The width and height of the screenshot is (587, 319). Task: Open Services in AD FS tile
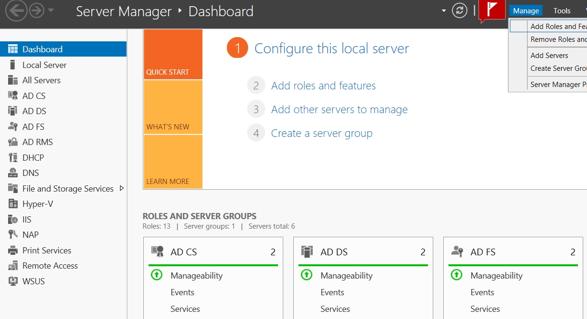[x=485, y=309]
